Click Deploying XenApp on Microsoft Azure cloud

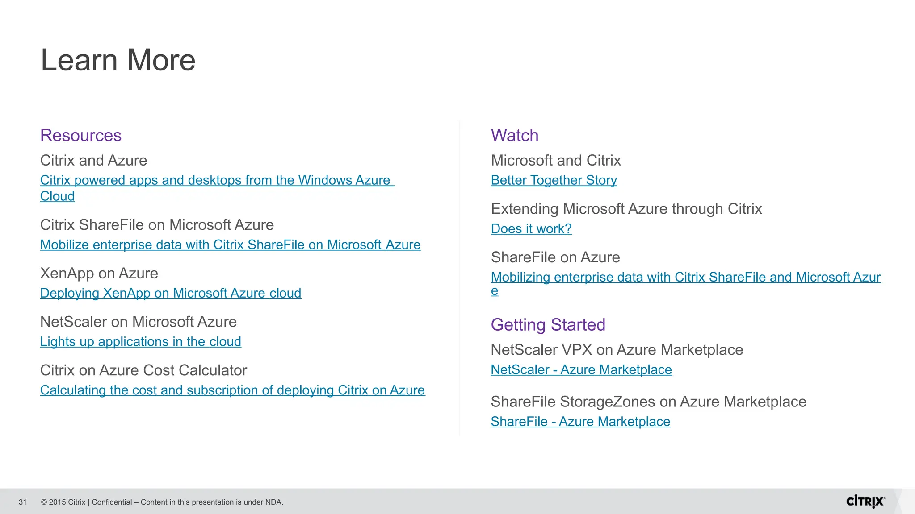[171, 293]
